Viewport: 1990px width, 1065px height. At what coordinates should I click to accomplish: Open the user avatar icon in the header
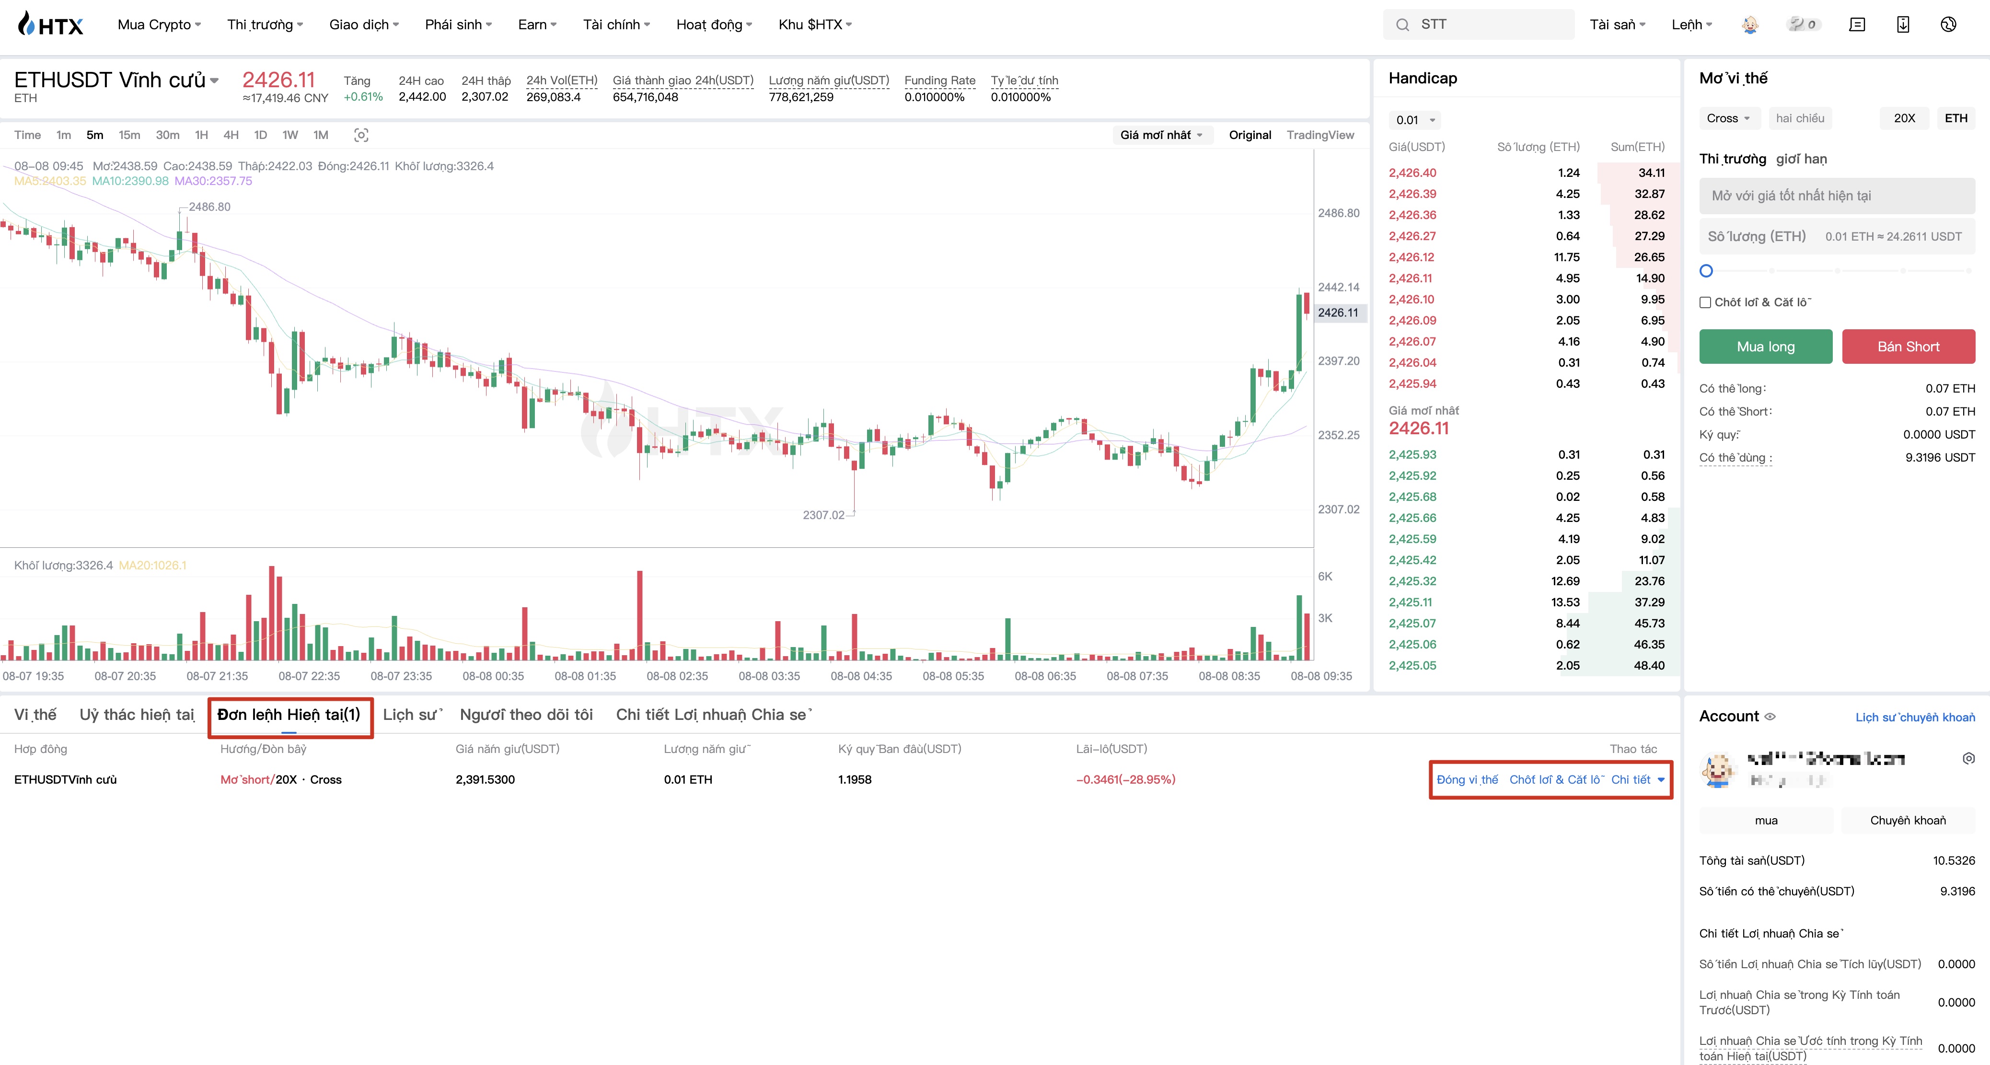tap(1750, 25)
